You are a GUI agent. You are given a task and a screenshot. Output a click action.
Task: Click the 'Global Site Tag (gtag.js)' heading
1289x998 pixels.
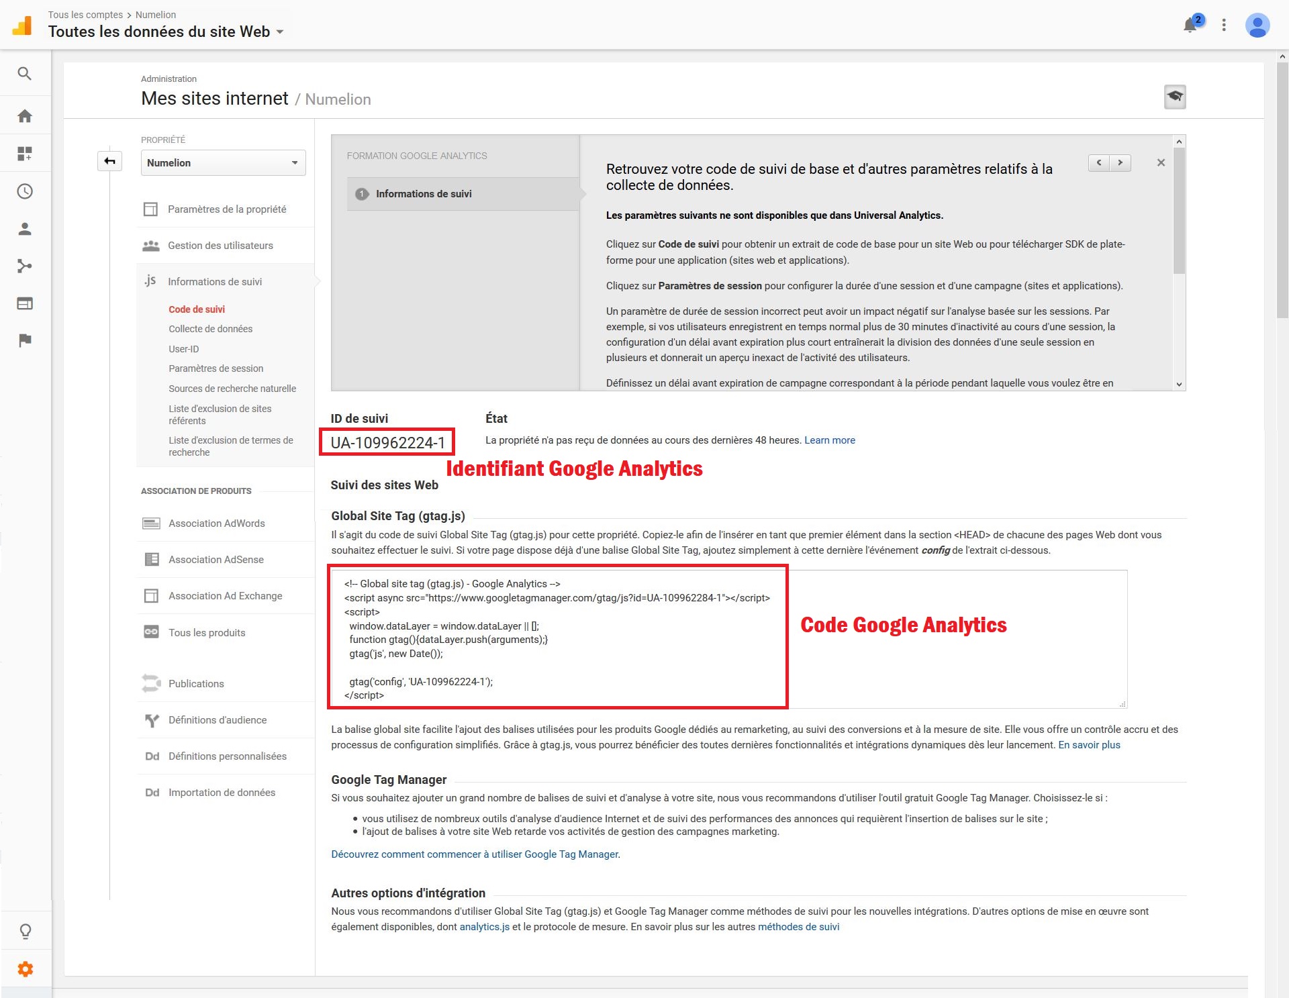(397, 516)
